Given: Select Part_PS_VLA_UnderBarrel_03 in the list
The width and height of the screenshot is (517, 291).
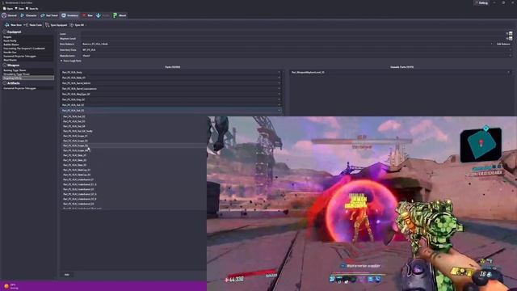Looking at the screenshot, I should pos(78,204).
